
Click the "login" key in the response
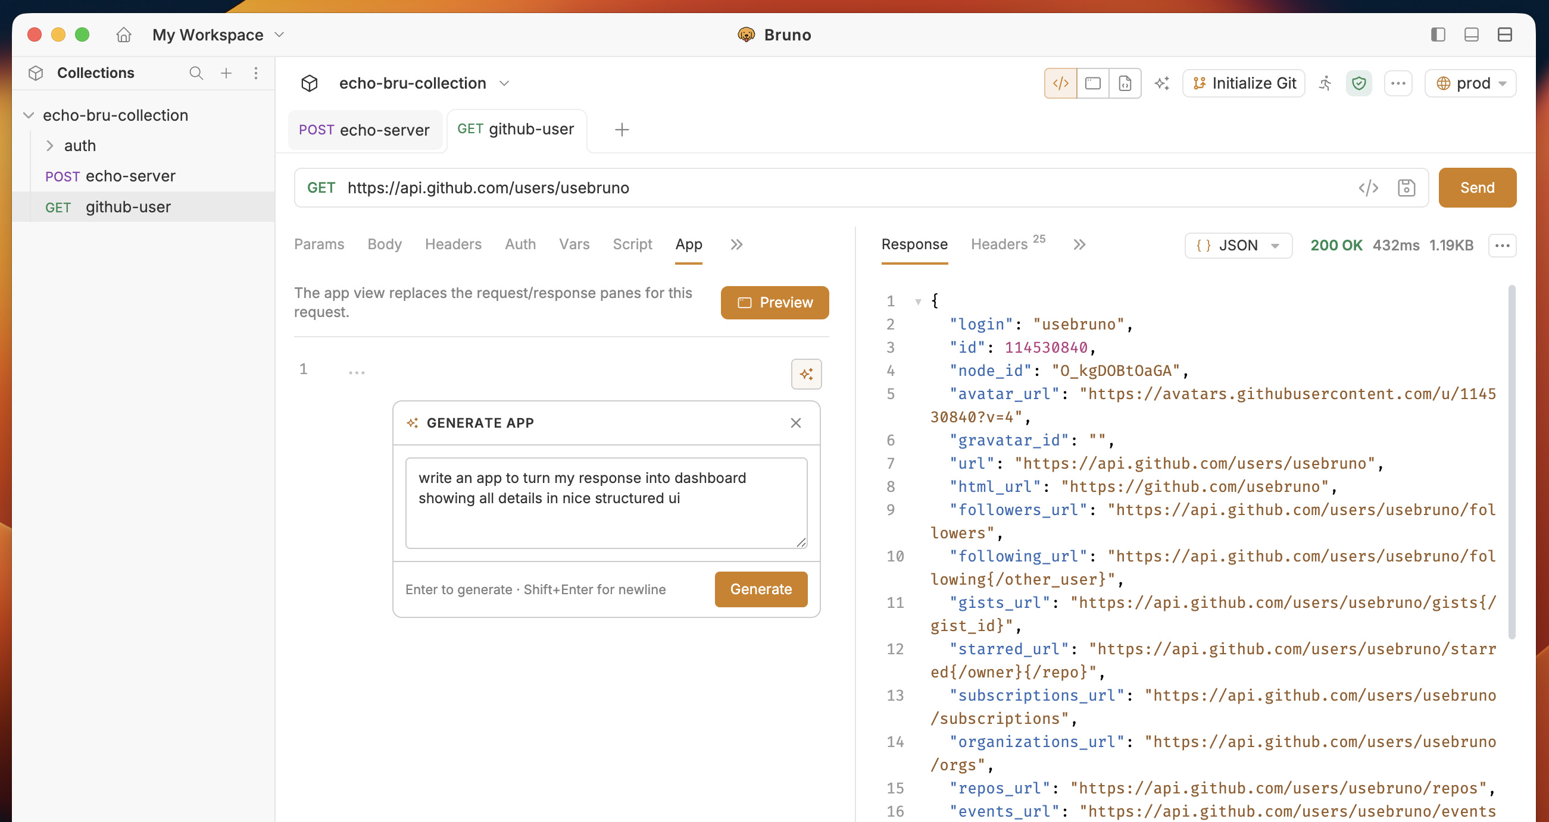click(981, 325)
